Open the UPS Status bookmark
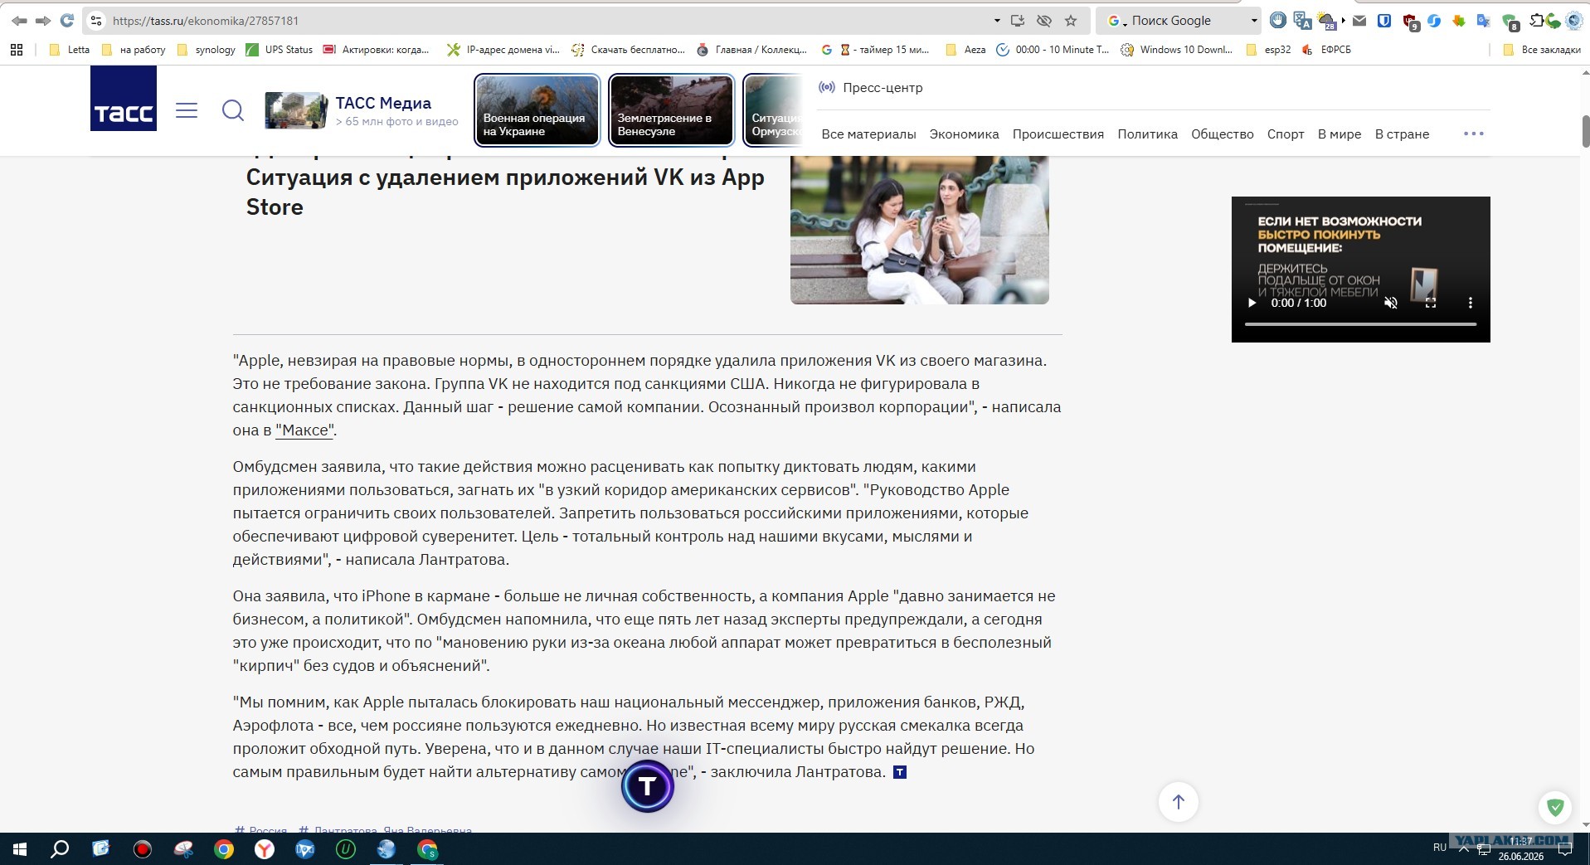 (280, 50)
